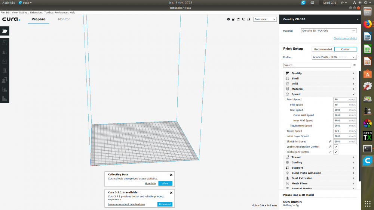The image size is (374, 210).
Task: Open the Edit menu
Action: click(x=8, y=13)
